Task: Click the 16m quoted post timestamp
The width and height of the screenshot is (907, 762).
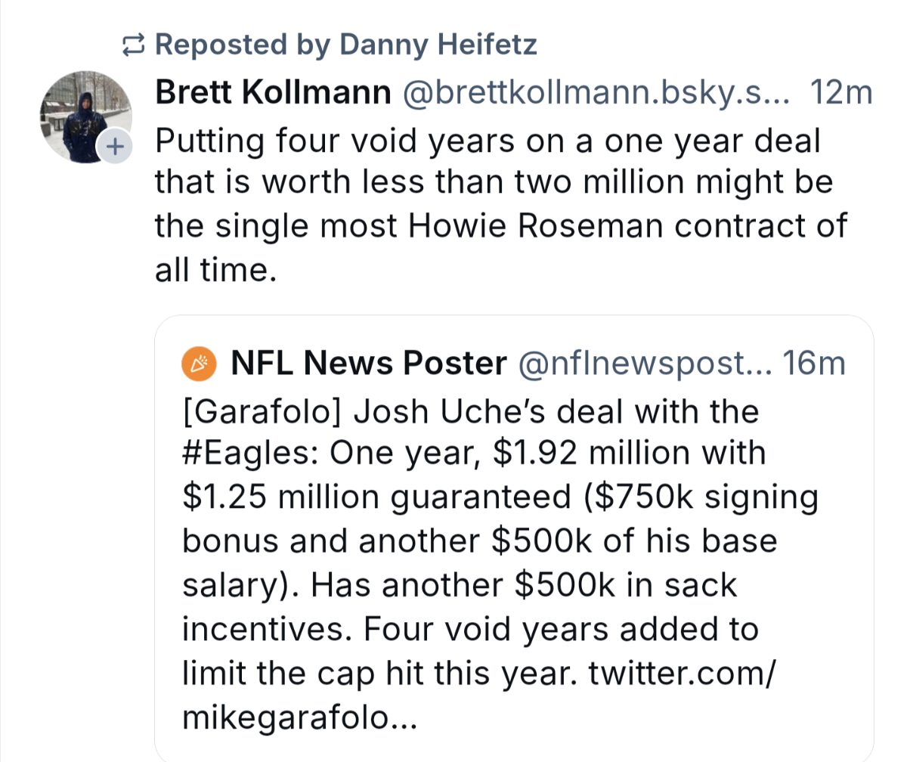Action: pyautogui.click(x=813, y=364)
